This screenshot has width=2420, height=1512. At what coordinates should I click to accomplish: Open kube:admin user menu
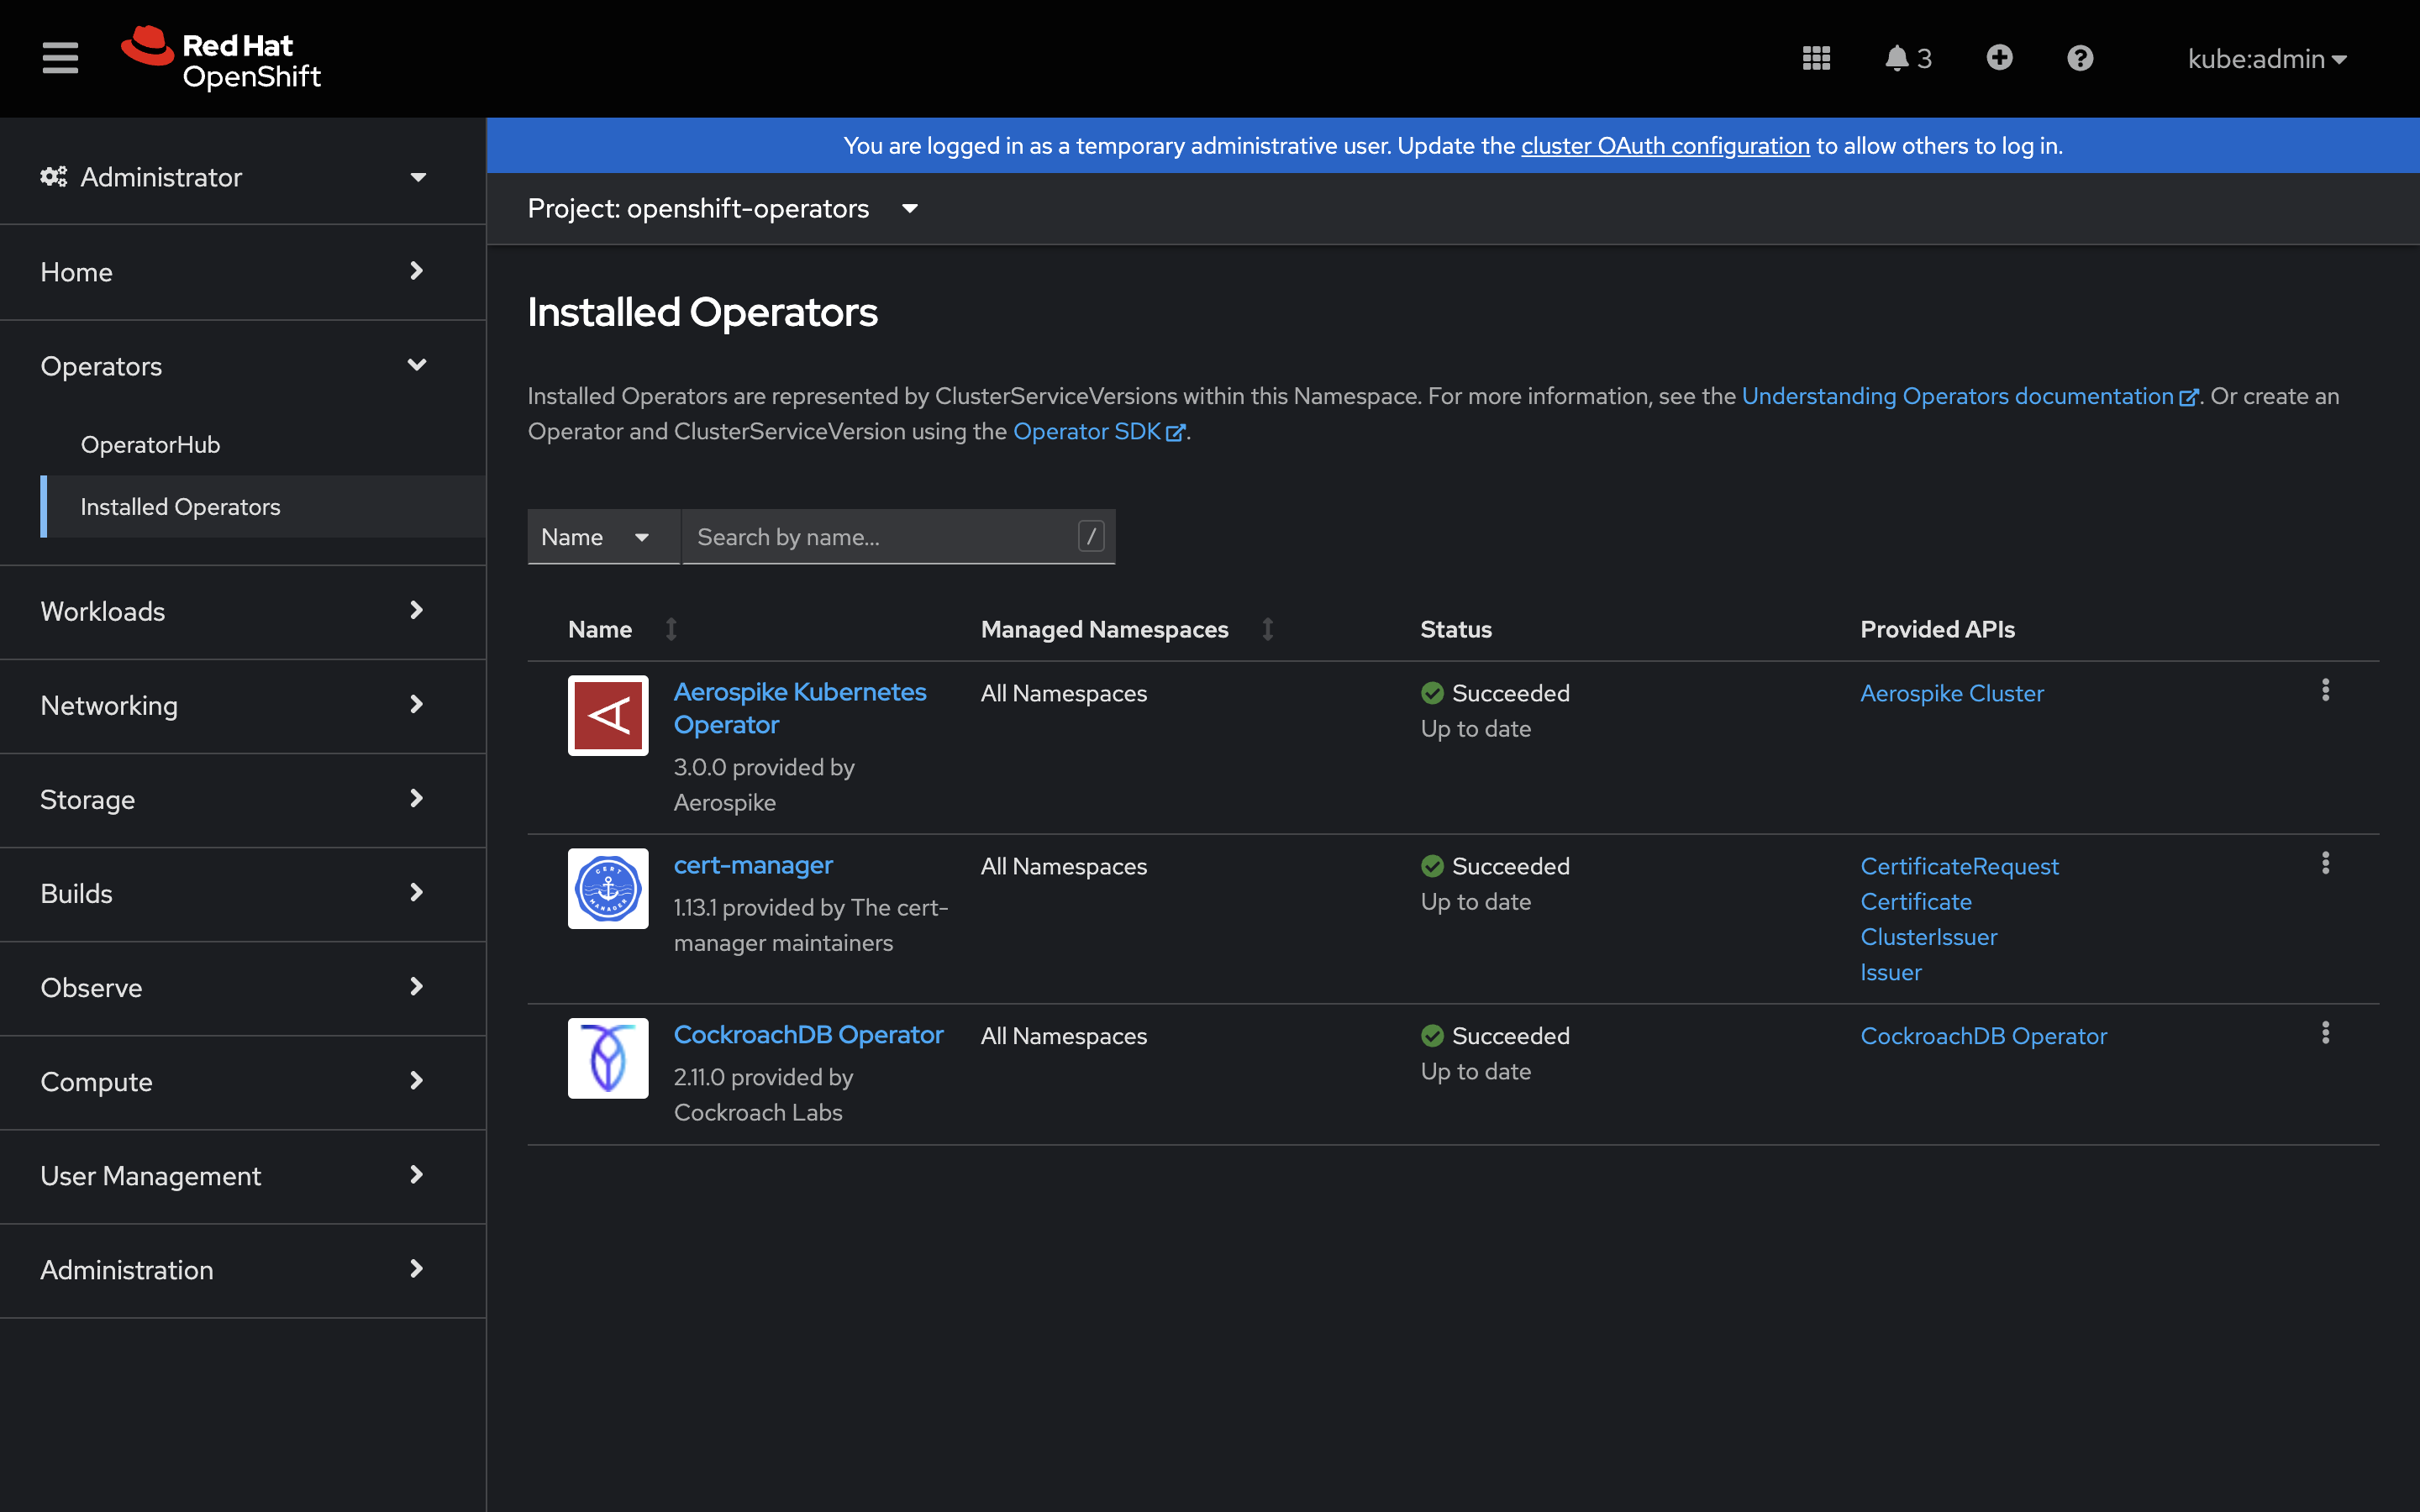coord(2266,59)
